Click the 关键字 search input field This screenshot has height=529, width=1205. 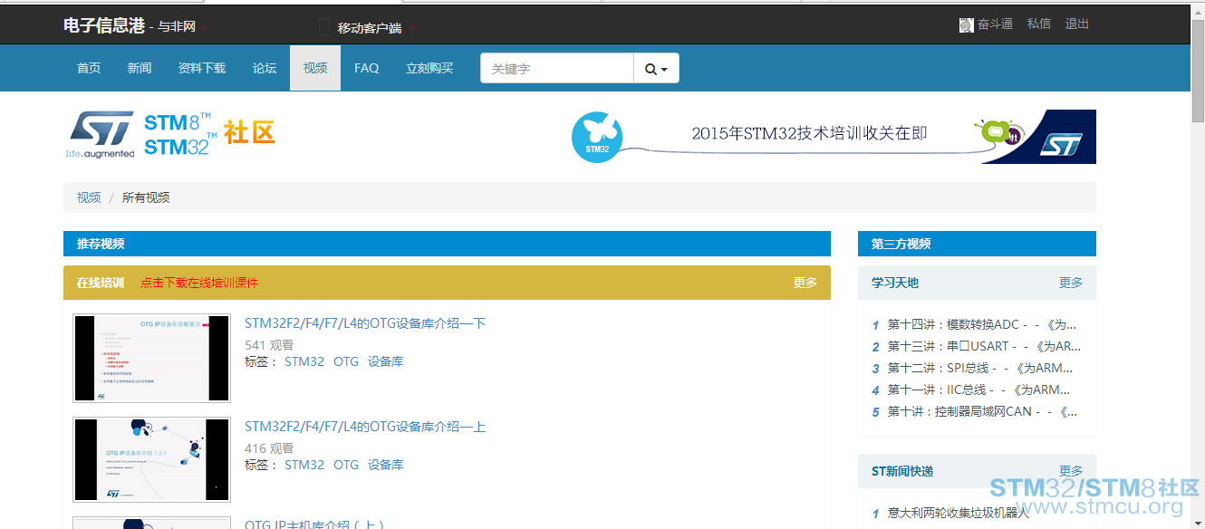point(557,69)
